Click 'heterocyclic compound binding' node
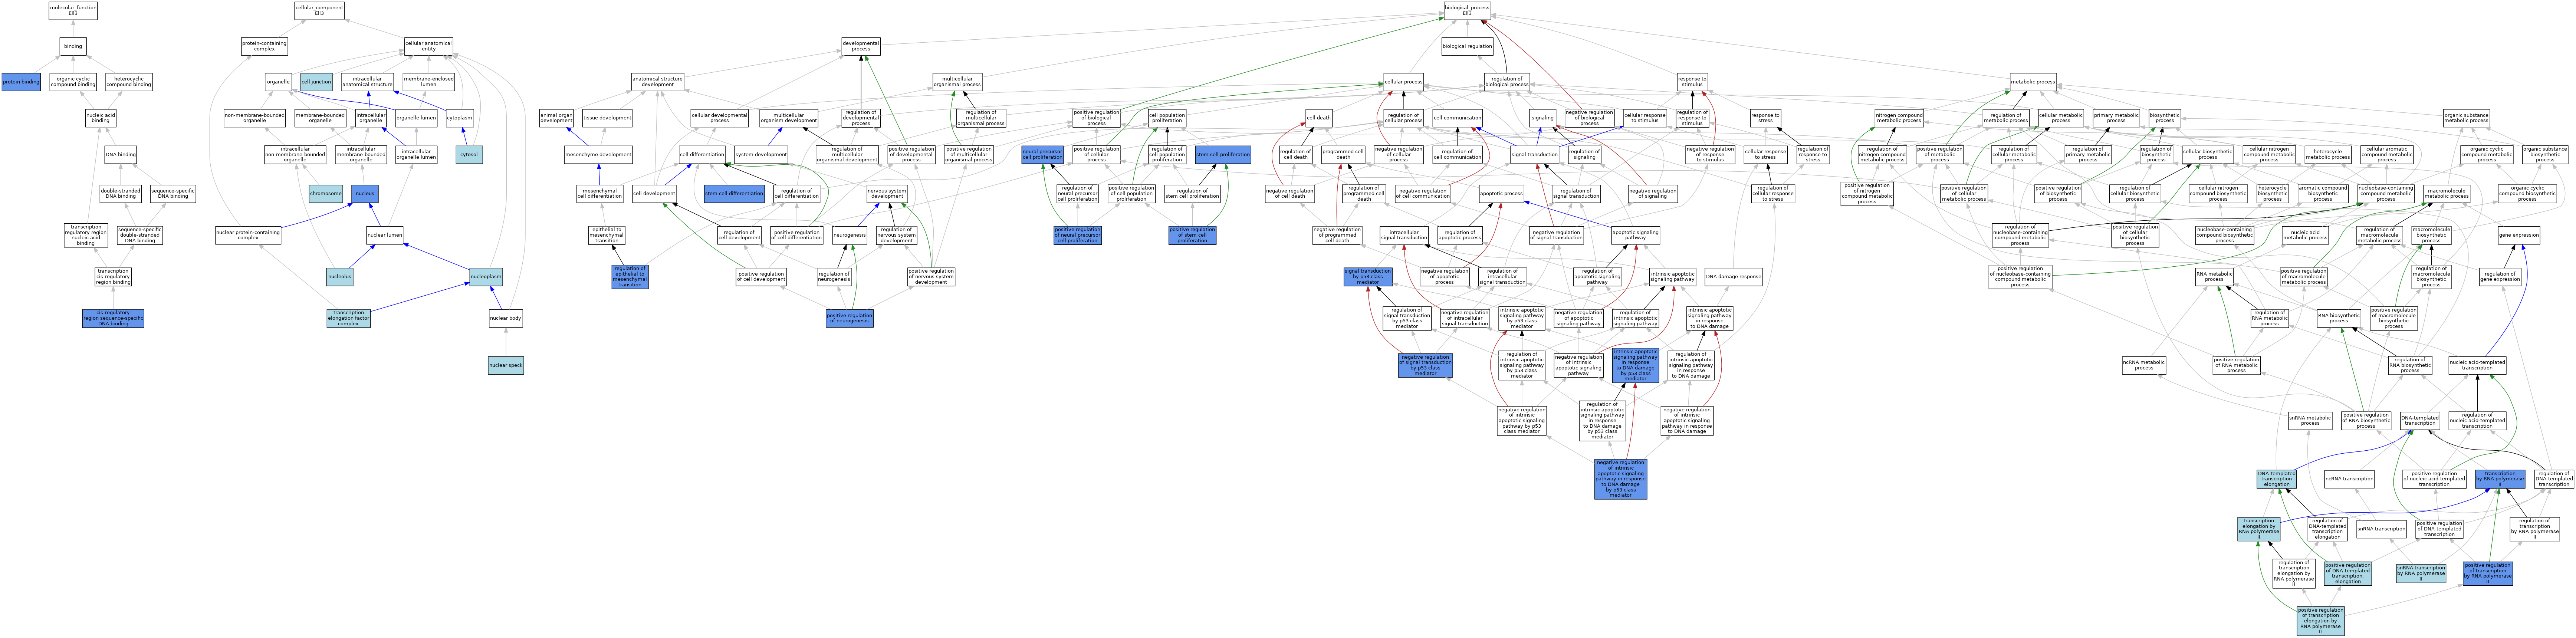Image resolution: width=2576 pixels, height=638 pixels. pos(129,82)
